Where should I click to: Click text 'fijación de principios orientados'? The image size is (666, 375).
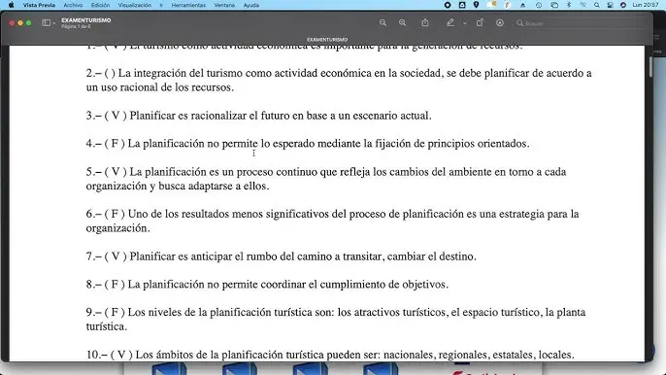[451, 144]
